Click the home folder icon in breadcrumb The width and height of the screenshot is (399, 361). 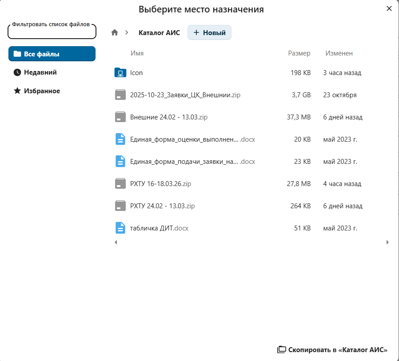(115, 32)
